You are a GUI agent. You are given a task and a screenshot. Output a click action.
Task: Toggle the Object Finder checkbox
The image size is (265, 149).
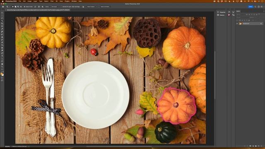(x=24, y=7)
